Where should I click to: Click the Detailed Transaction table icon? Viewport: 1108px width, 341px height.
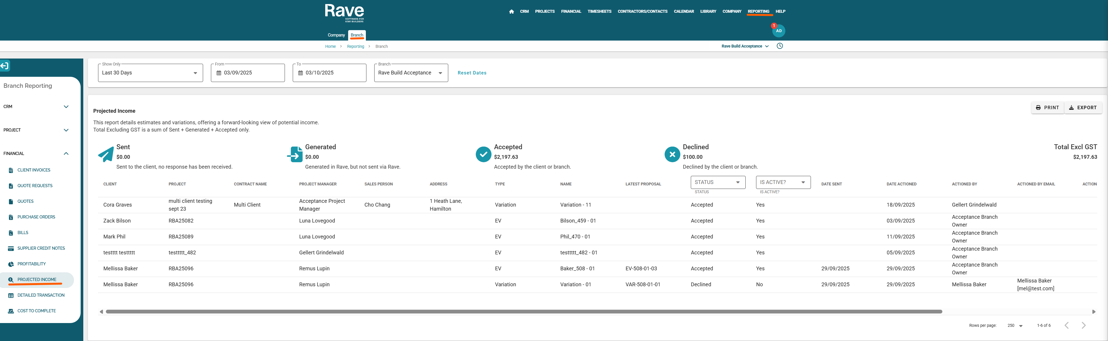11,296
